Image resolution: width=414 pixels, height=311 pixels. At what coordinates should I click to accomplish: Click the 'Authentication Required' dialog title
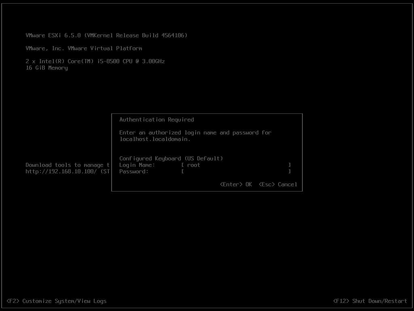point(156,119)
